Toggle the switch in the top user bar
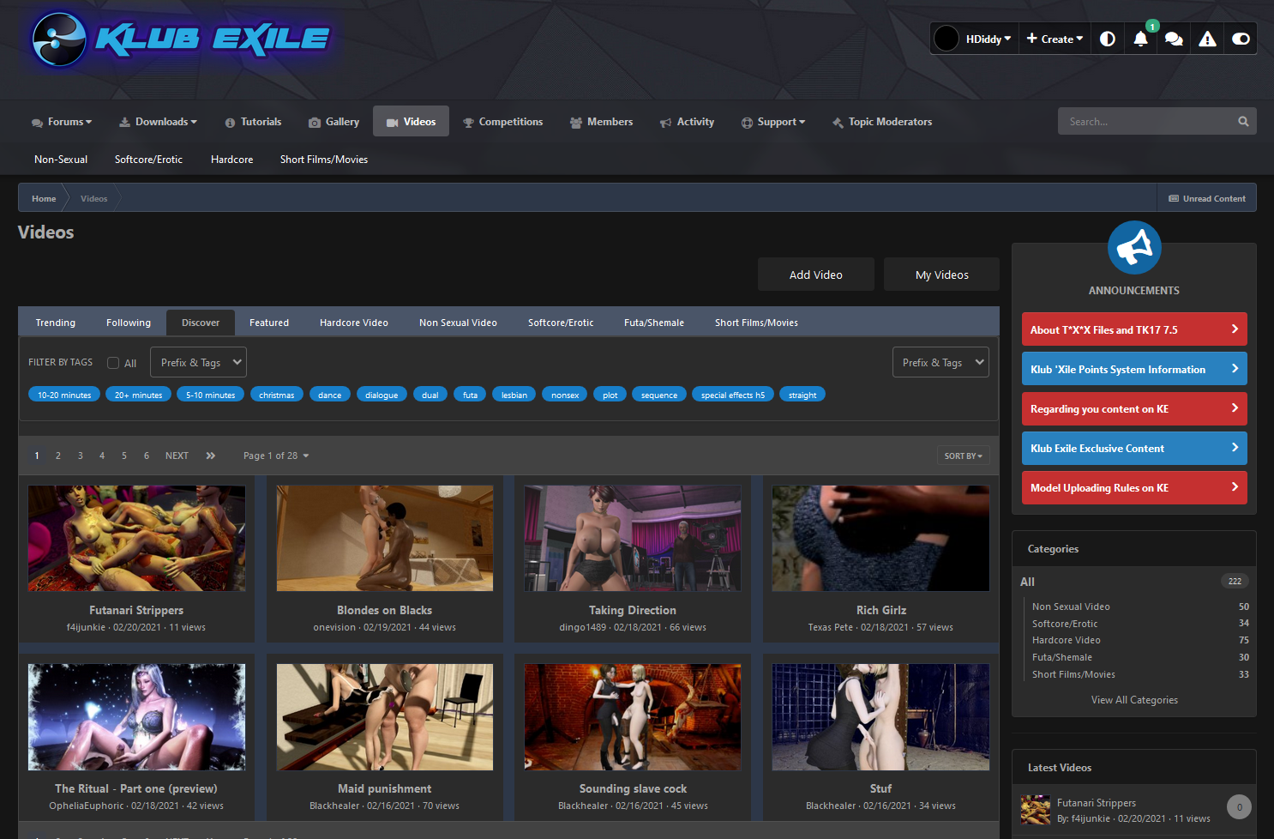 1241,39
